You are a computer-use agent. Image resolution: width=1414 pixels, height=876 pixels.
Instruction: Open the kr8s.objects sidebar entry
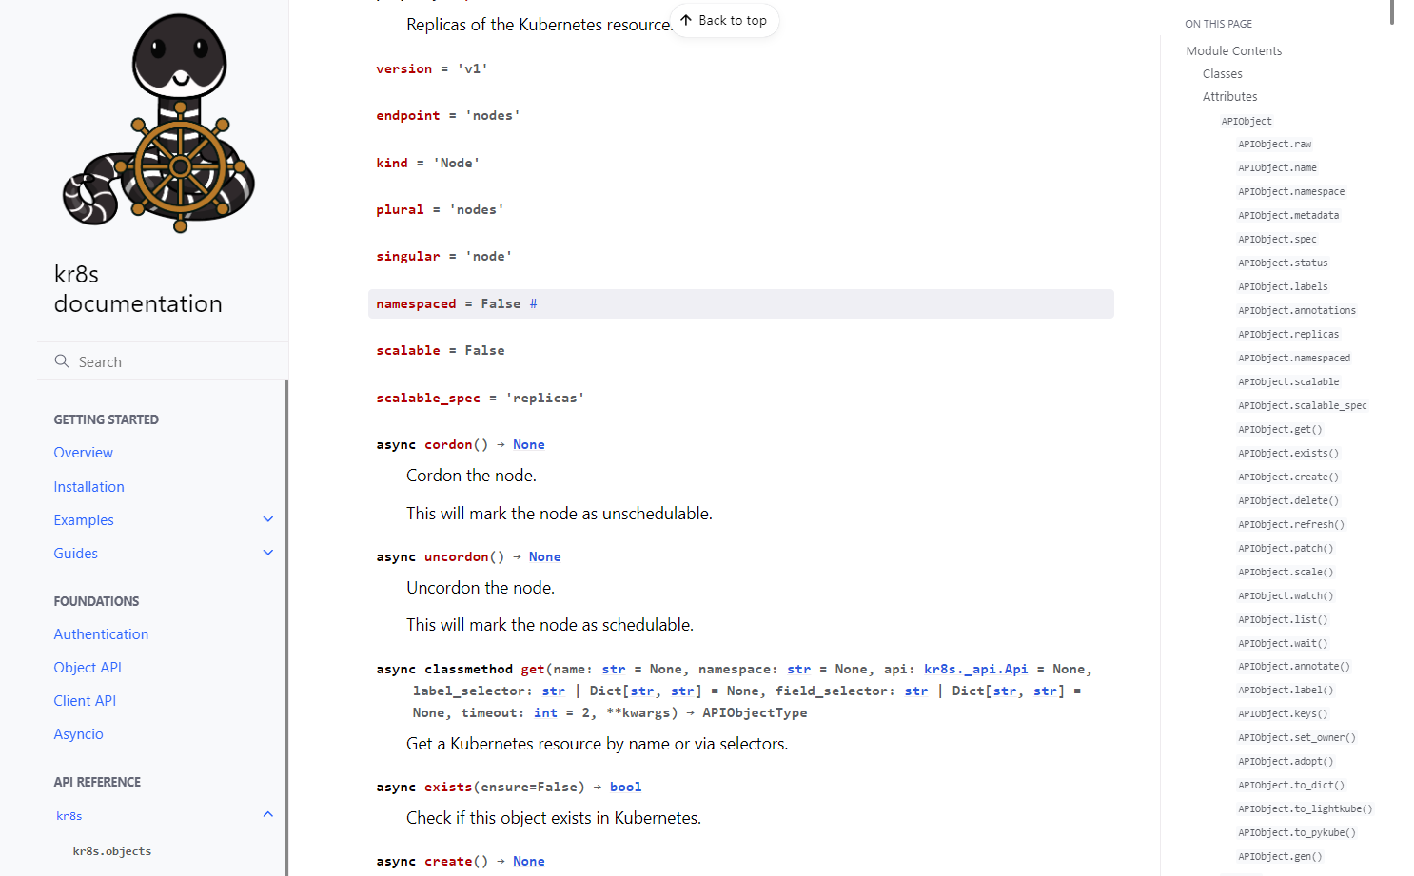(x=111, y=851)
